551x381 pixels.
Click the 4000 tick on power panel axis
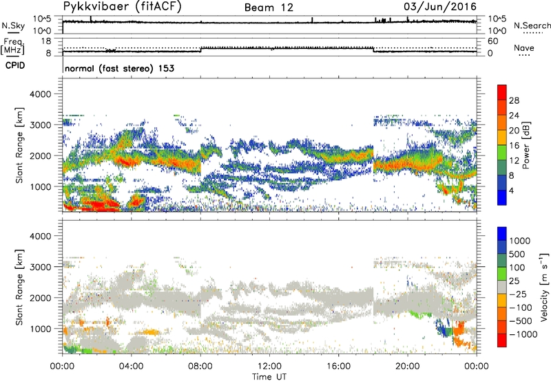40,94
